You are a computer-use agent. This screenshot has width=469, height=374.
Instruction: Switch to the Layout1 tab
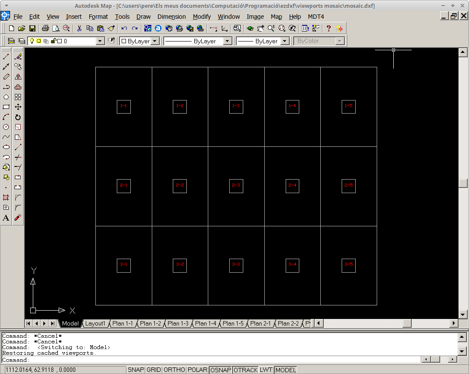tap(95, 323)
